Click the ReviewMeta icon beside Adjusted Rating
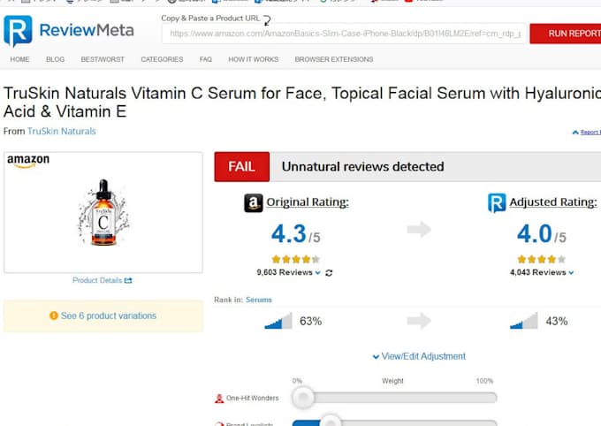 [497, 203]
